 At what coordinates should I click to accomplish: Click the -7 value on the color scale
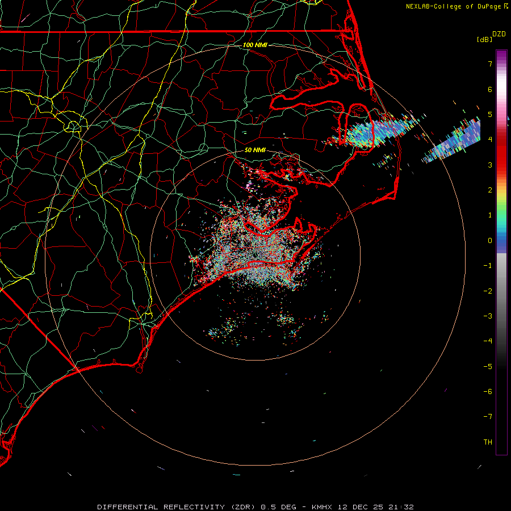click(x=488, y=417)
